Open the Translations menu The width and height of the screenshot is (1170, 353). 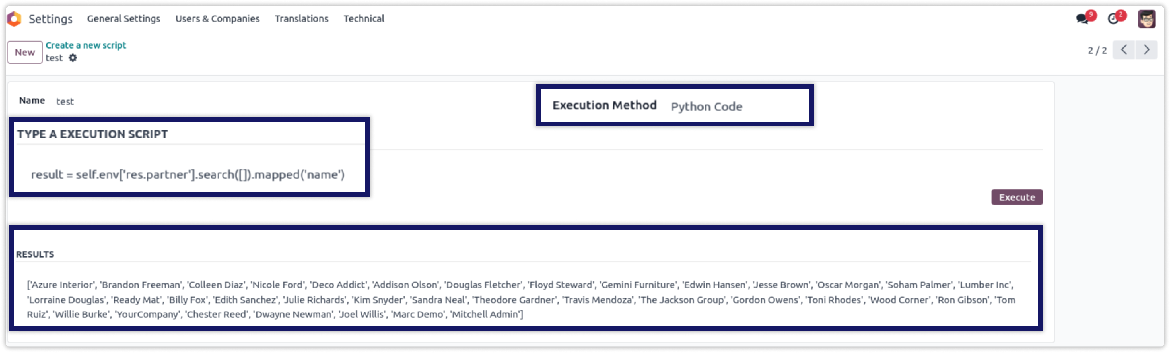point(301,18)
